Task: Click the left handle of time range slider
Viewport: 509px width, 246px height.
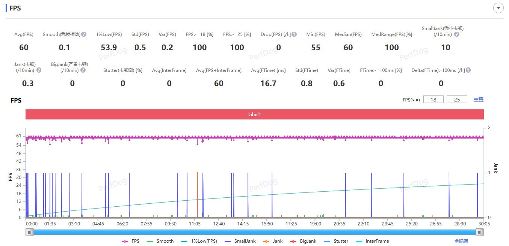Action: (29, 233)
